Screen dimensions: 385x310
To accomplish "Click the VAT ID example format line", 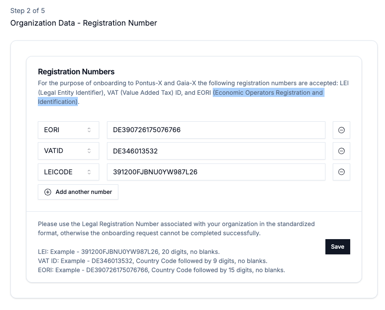I will (152, 261).
